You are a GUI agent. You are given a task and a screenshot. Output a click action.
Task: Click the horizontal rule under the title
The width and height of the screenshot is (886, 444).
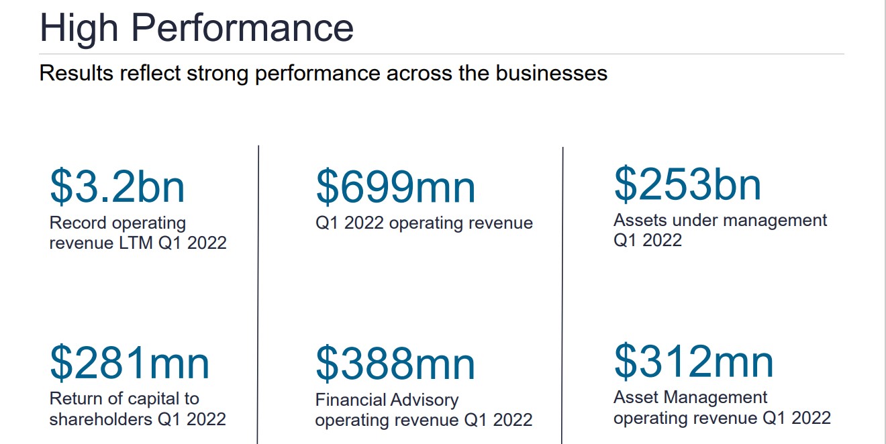click(x=442, y=54)
